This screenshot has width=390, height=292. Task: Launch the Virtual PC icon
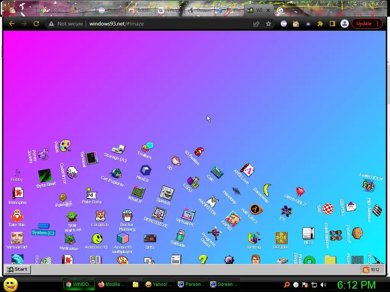pyautogui.click(x=188, y=215)
